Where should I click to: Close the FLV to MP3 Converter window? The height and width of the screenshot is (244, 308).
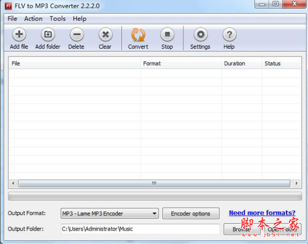pos(294,4)
